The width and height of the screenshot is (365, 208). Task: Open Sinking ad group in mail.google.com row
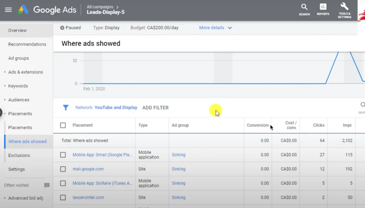click(178, 169)
